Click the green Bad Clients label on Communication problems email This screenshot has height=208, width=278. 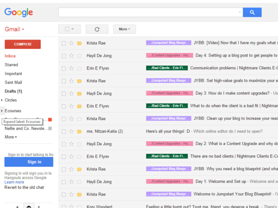(x=167, y=68)
